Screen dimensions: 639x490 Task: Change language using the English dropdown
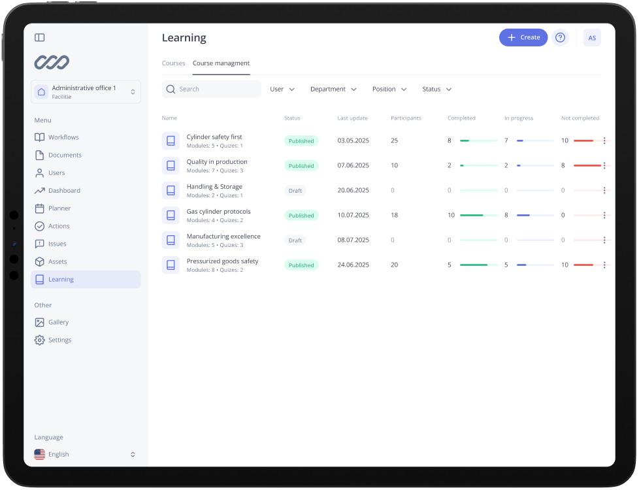tap(85, 454)
